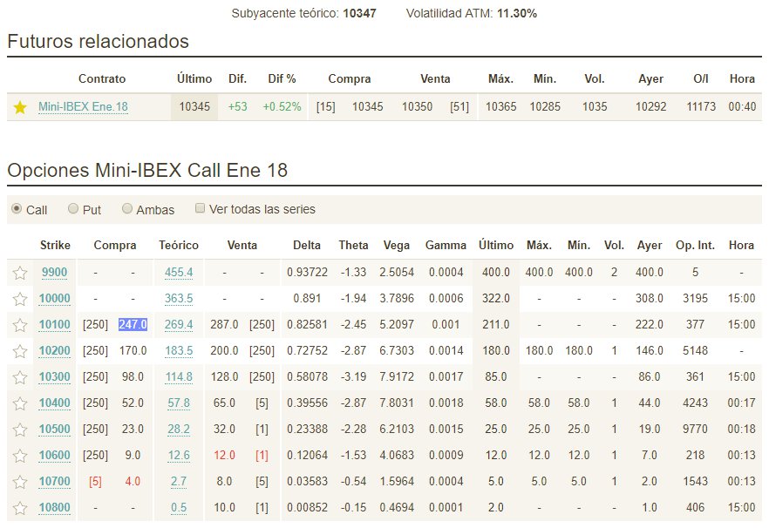This screenshot has height=528, width=769.
Task: Star the 10100 strike row
Action: pos(19,325)
